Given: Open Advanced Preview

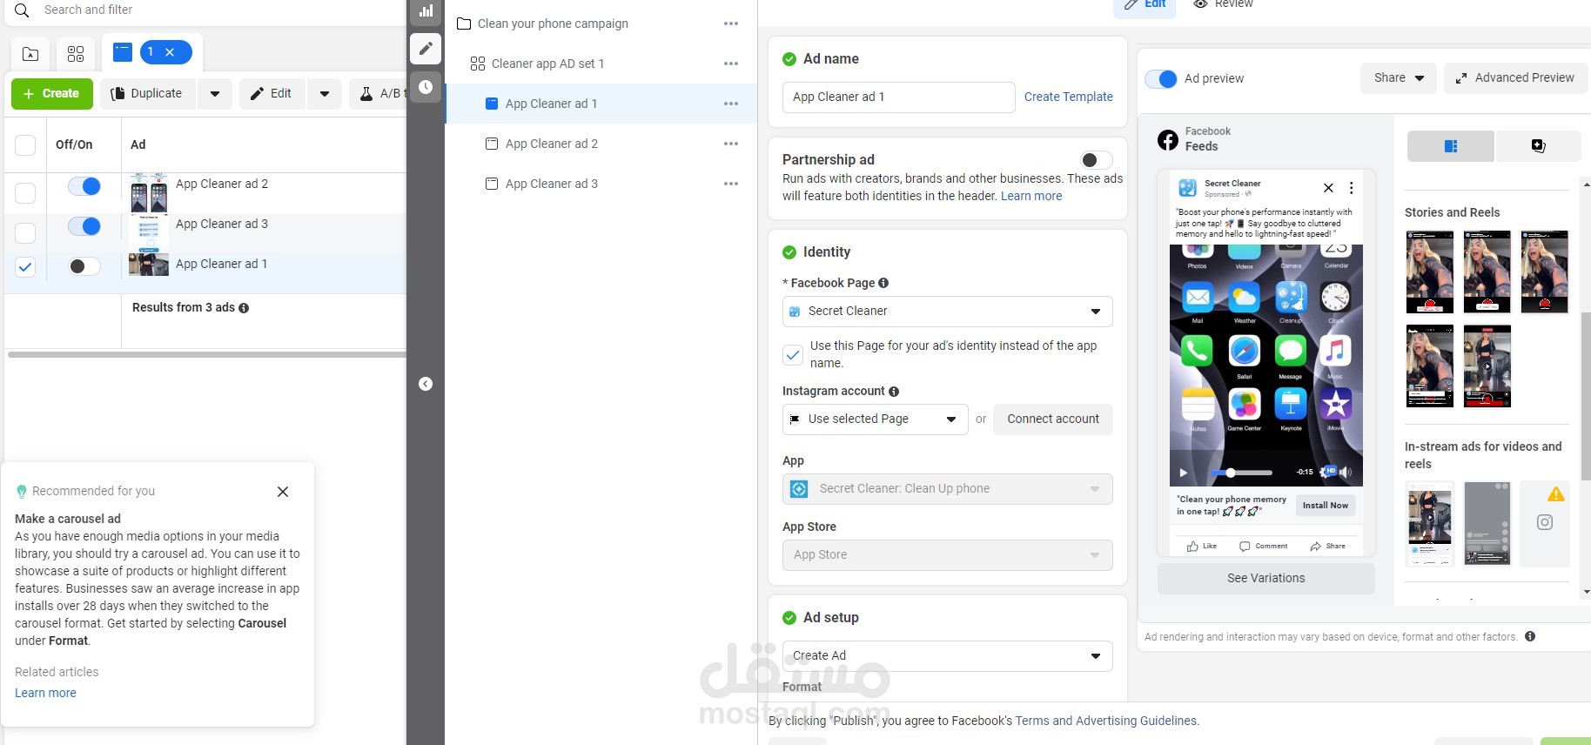Looking at the screenshot, I should tap(1515, 78).
